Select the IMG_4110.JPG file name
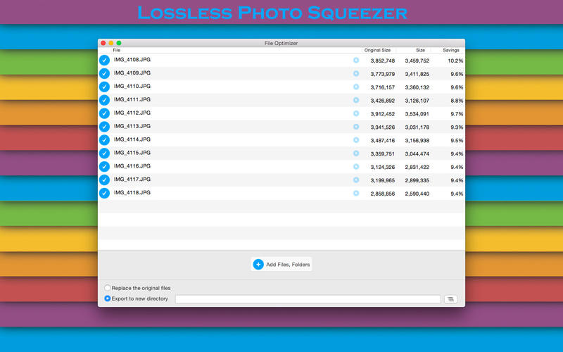563x352 pixels. click(132, 86)
